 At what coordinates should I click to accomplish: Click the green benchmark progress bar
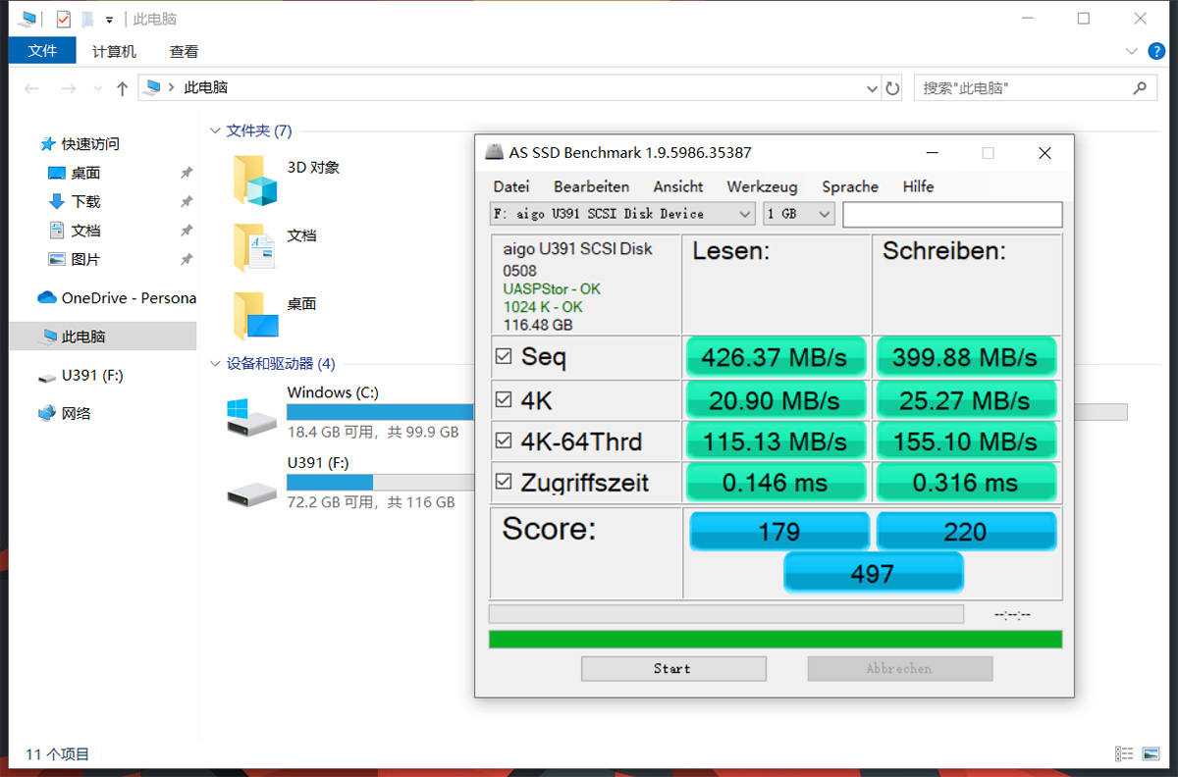tap(775, 640)
